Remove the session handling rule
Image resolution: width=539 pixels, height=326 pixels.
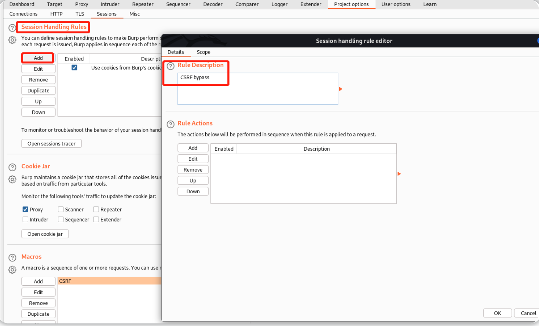[x=38, y=80]
